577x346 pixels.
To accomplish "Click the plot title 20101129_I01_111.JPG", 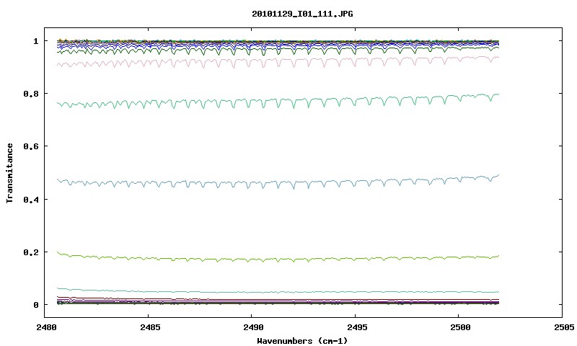I will [302, 14].
